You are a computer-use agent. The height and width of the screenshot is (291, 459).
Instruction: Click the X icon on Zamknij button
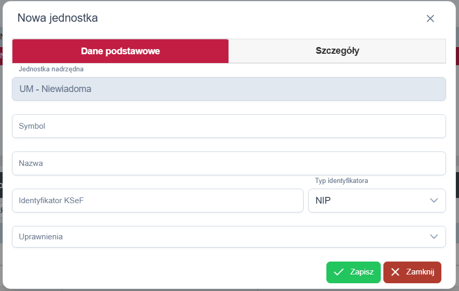pos(395,272)
